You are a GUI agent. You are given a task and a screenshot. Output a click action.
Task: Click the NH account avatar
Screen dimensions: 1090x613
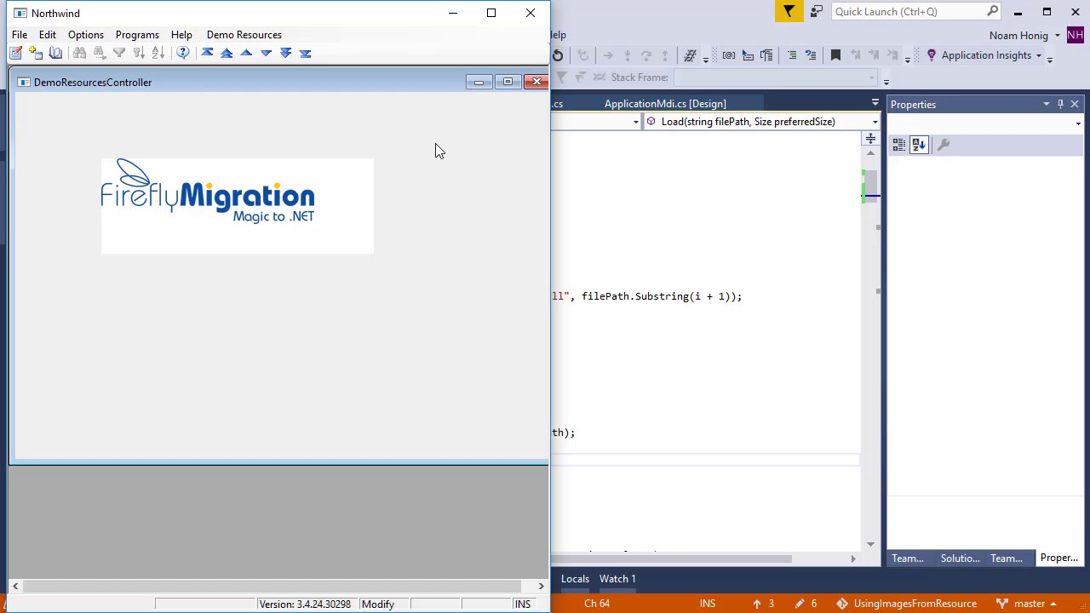pyautogui.click(x=1076, y=35)
